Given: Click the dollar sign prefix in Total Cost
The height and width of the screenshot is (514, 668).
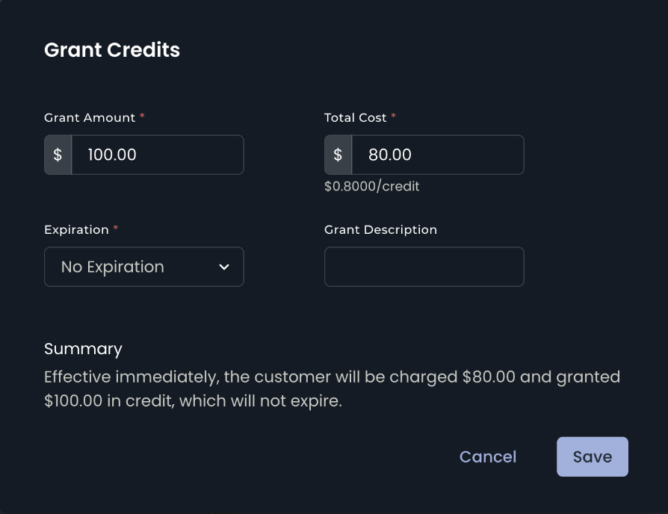Looking at the screenshot, I should click(338, 155).
